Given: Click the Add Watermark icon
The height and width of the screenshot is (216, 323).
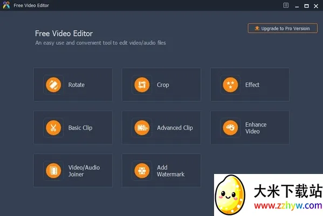Looking at the screenshot, I should pos(142,171).
